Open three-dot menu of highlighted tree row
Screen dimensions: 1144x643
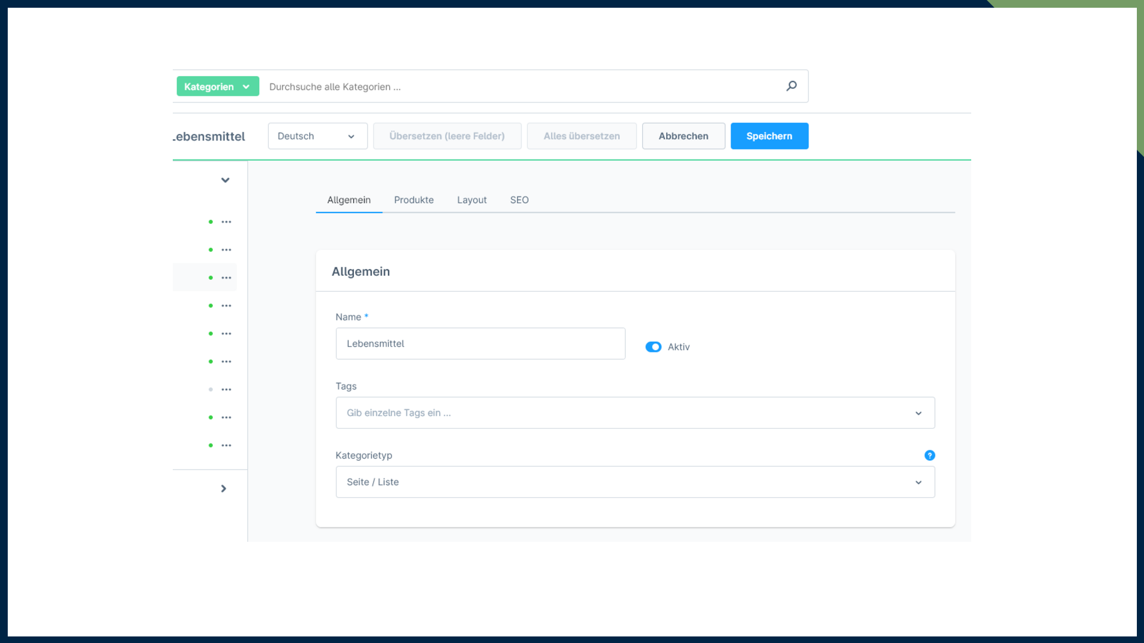click(x=226, y=278)
